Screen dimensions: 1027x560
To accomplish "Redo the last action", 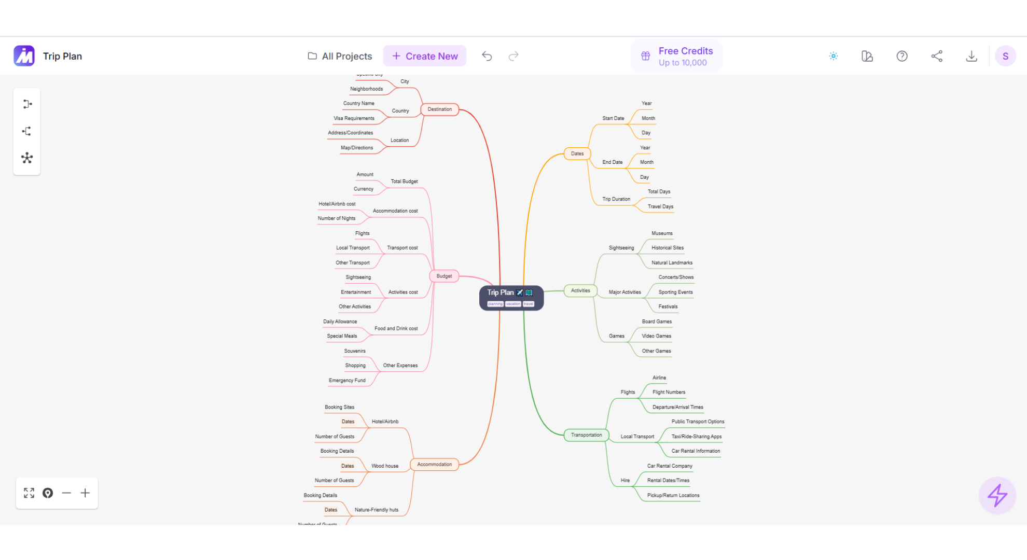I will 513,56.
